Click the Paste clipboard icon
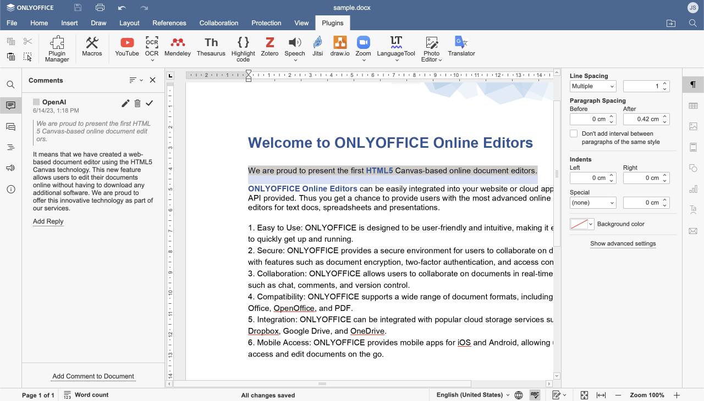This screenshot has height=401, width=704. 11,57
